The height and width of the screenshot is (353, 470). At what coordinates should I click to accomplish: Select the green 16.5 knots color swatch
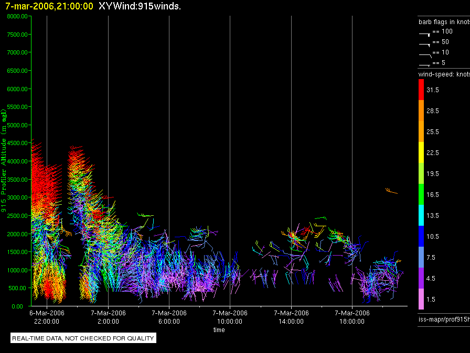(x=421, y=194)
